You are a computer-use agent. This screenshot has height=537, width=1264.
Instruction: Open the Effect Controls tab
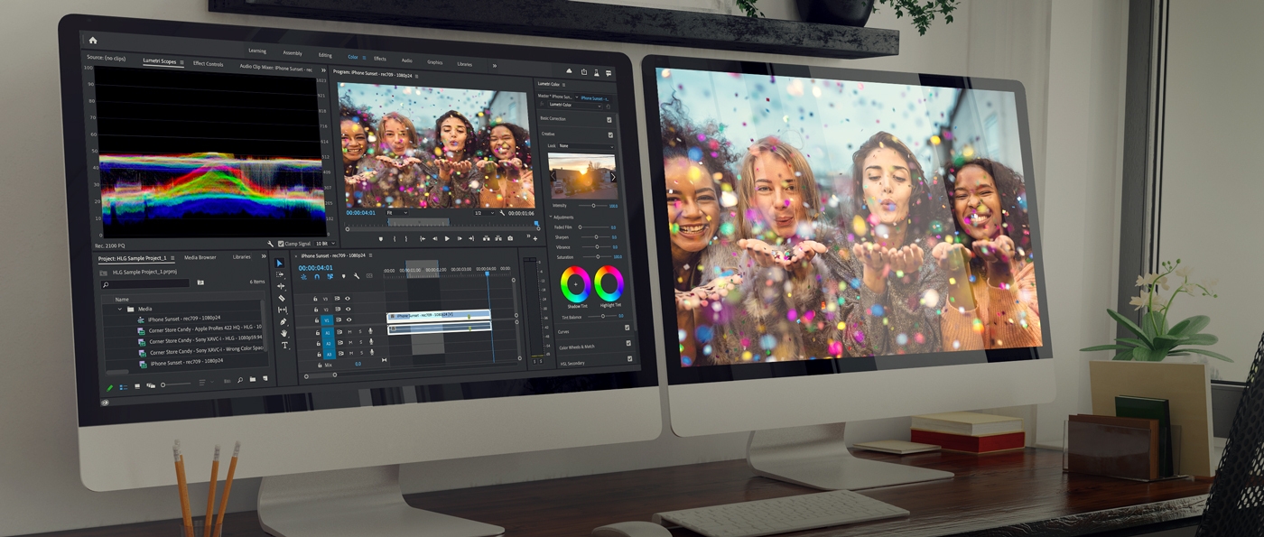pyautogui.click(x=209, y=64)
